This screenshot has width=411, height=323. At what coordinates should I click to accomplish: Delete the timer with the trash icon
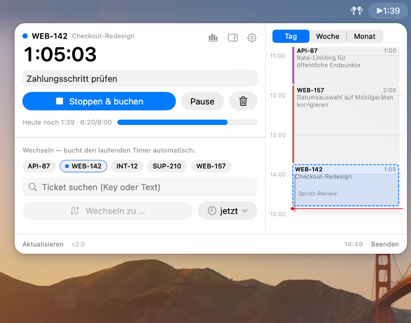point(243,101)
